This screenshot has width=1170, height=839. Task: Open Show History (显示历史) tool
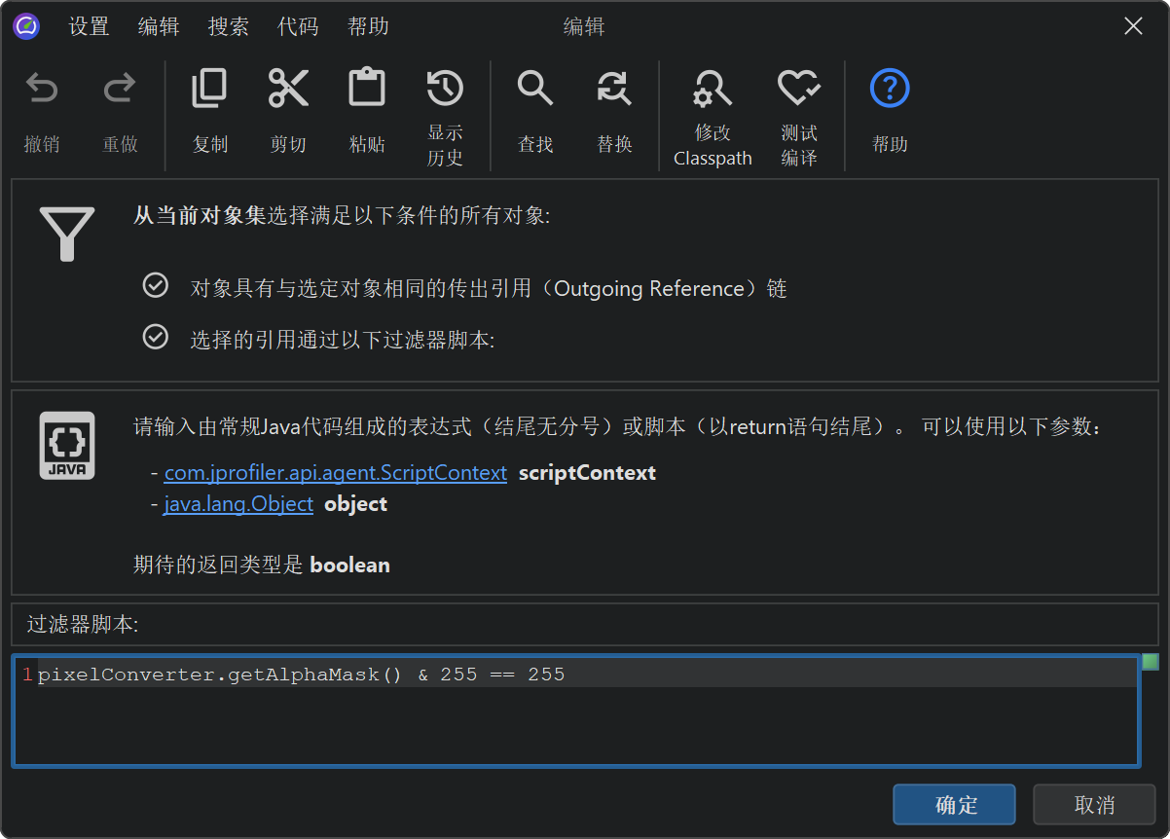445,90
